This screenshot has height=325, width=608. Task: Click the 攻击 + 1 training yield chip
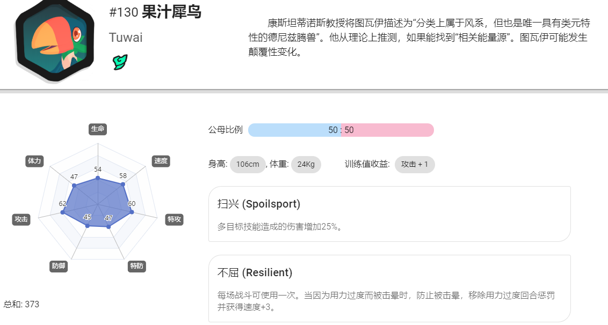pos(415,165)
